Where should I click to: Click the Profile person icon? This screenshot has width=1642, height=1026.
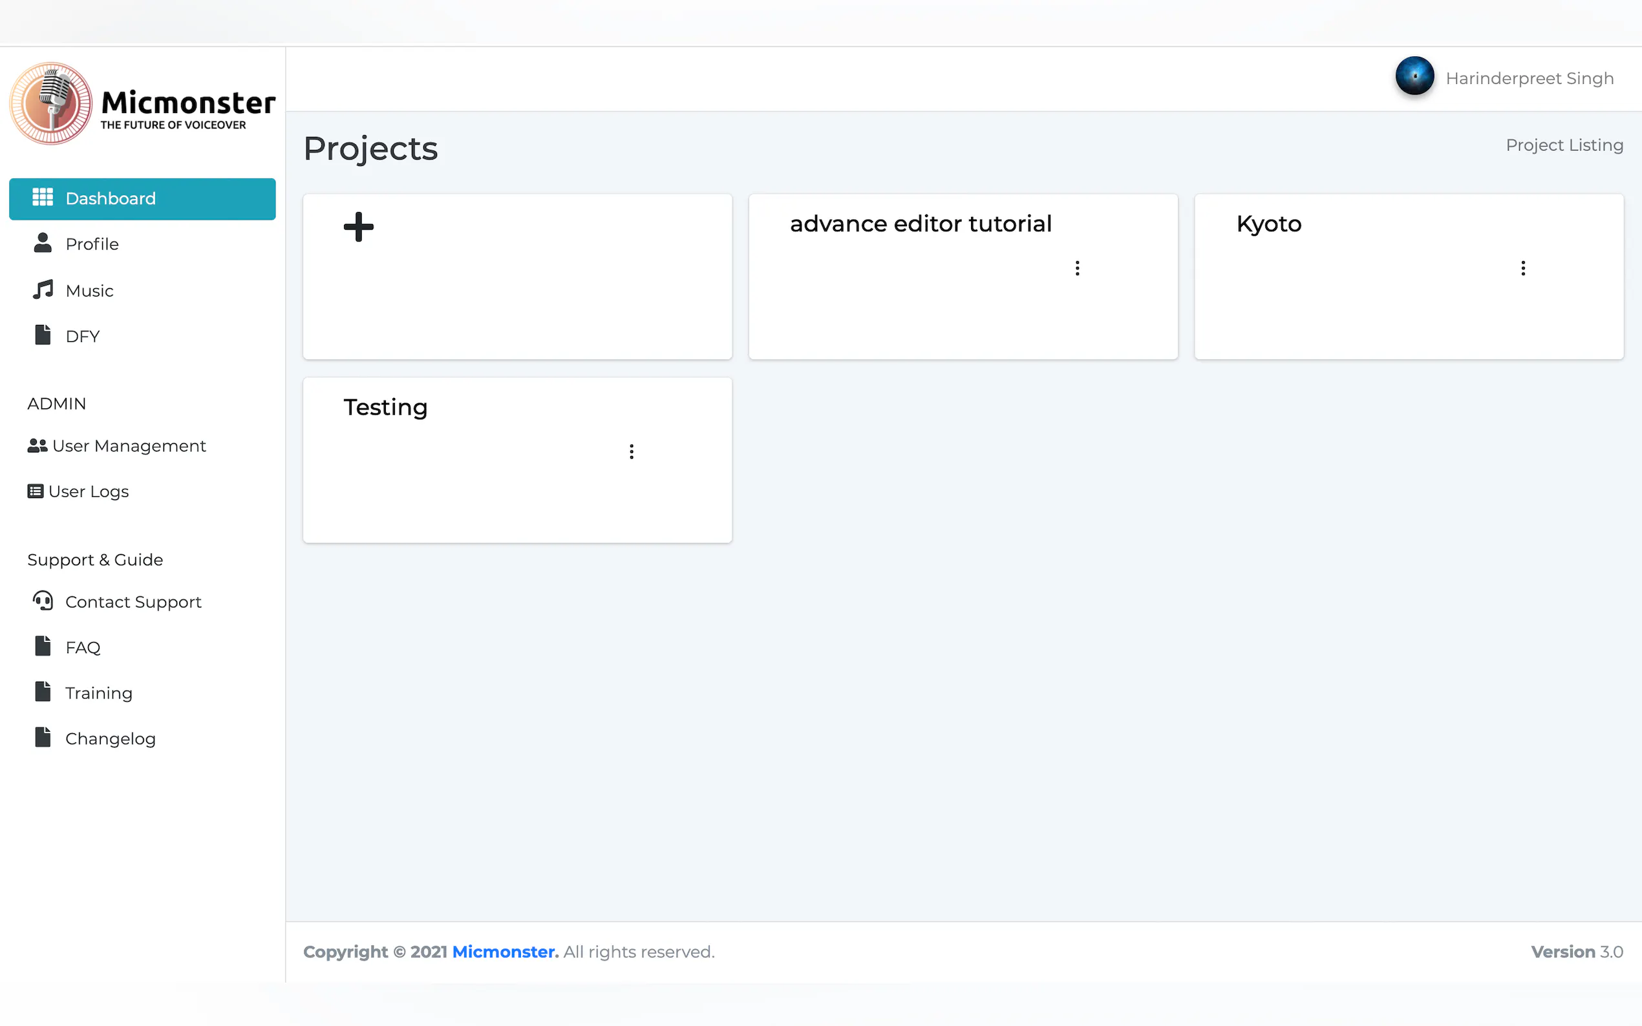tap(42, 243)
